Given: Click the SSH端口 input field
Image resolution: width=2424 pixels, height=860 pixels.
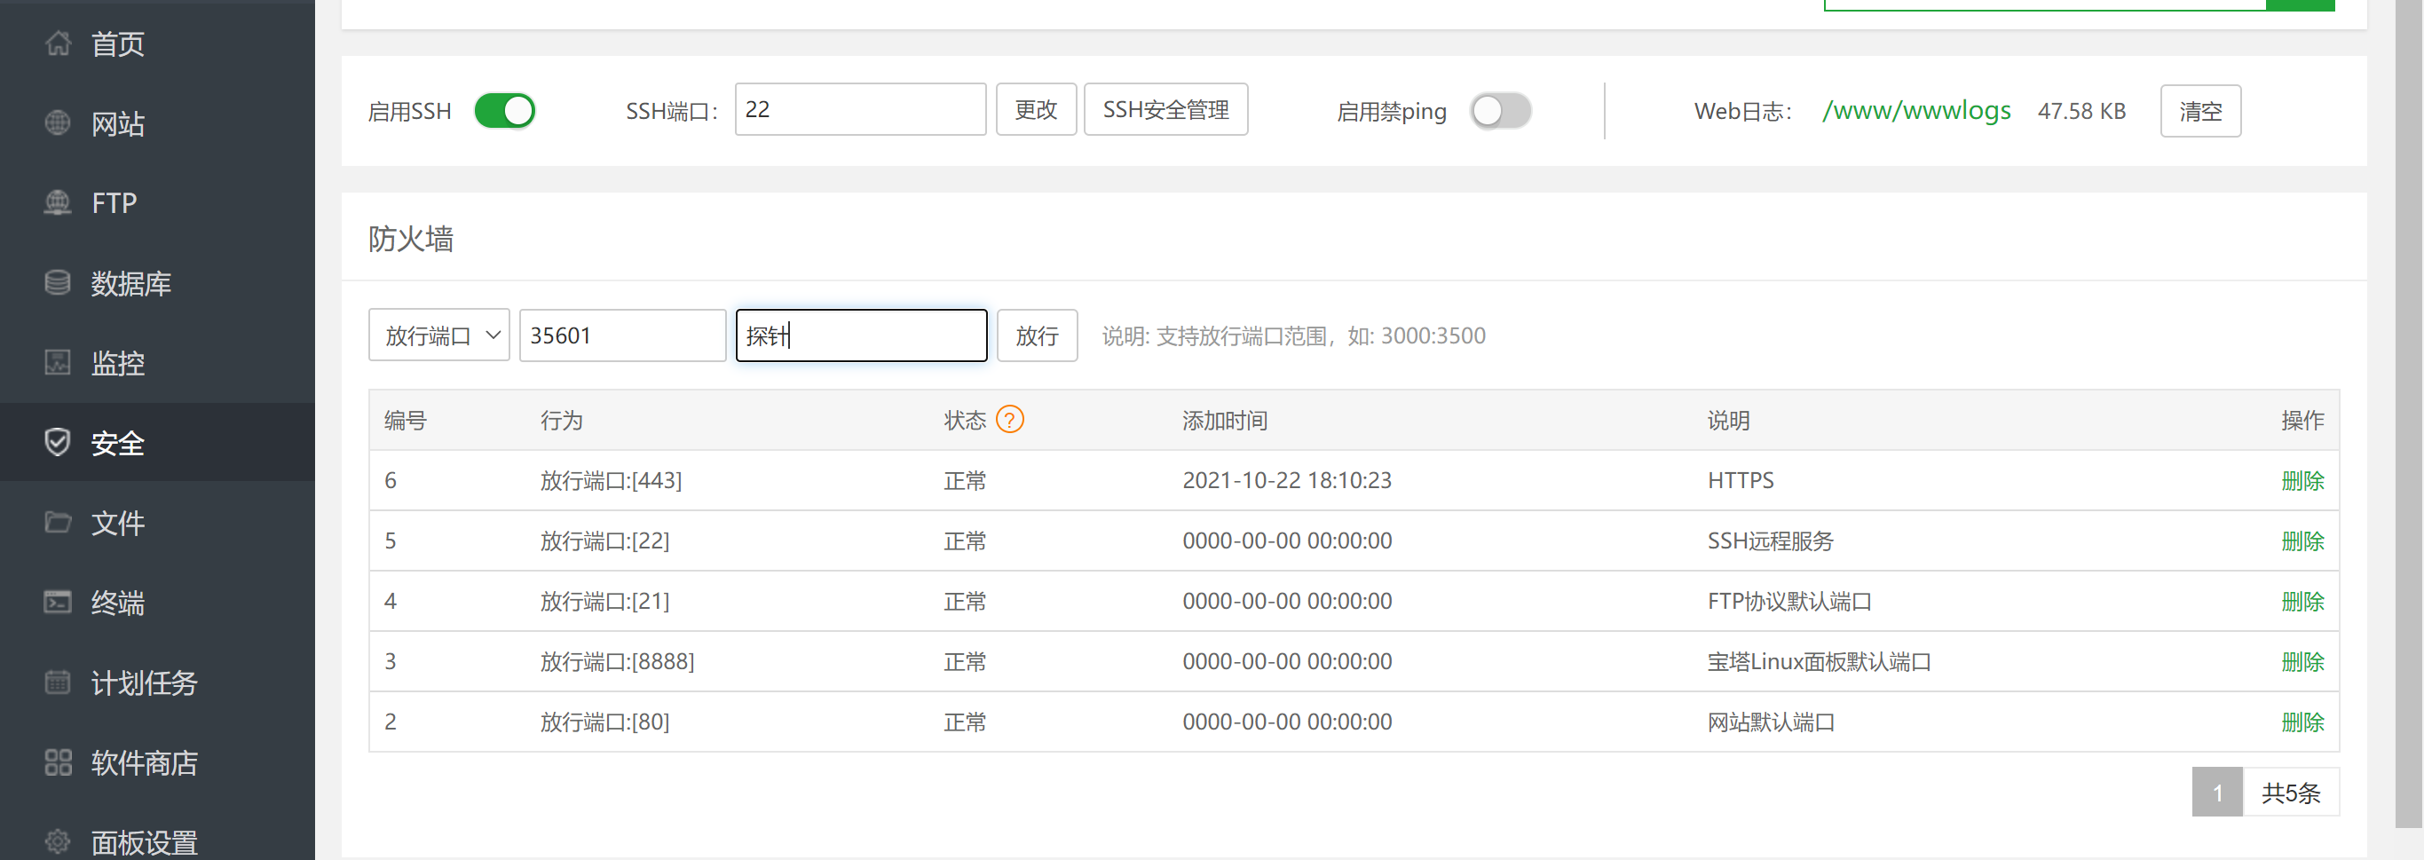Looking at the screenshot, I should (859, 110).
